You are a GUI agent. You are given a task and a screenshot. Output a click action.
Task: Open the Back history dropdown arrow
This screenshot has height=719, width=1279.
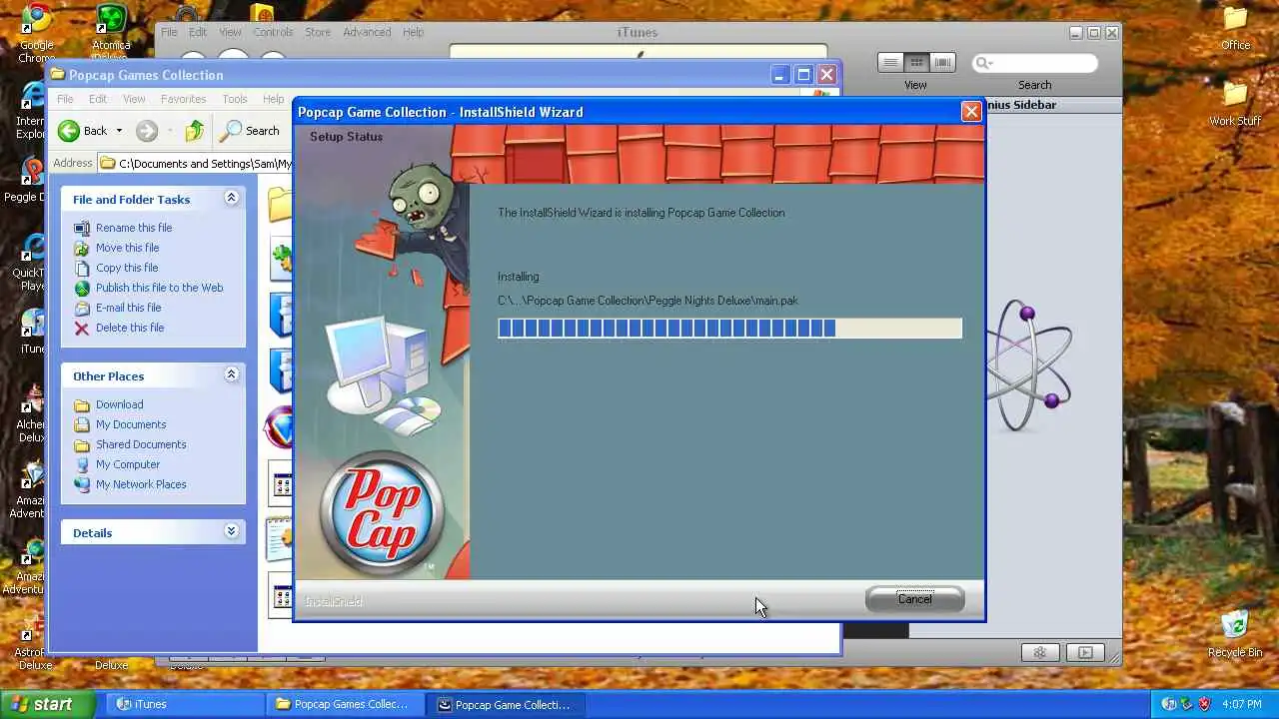tap(119, 131)
